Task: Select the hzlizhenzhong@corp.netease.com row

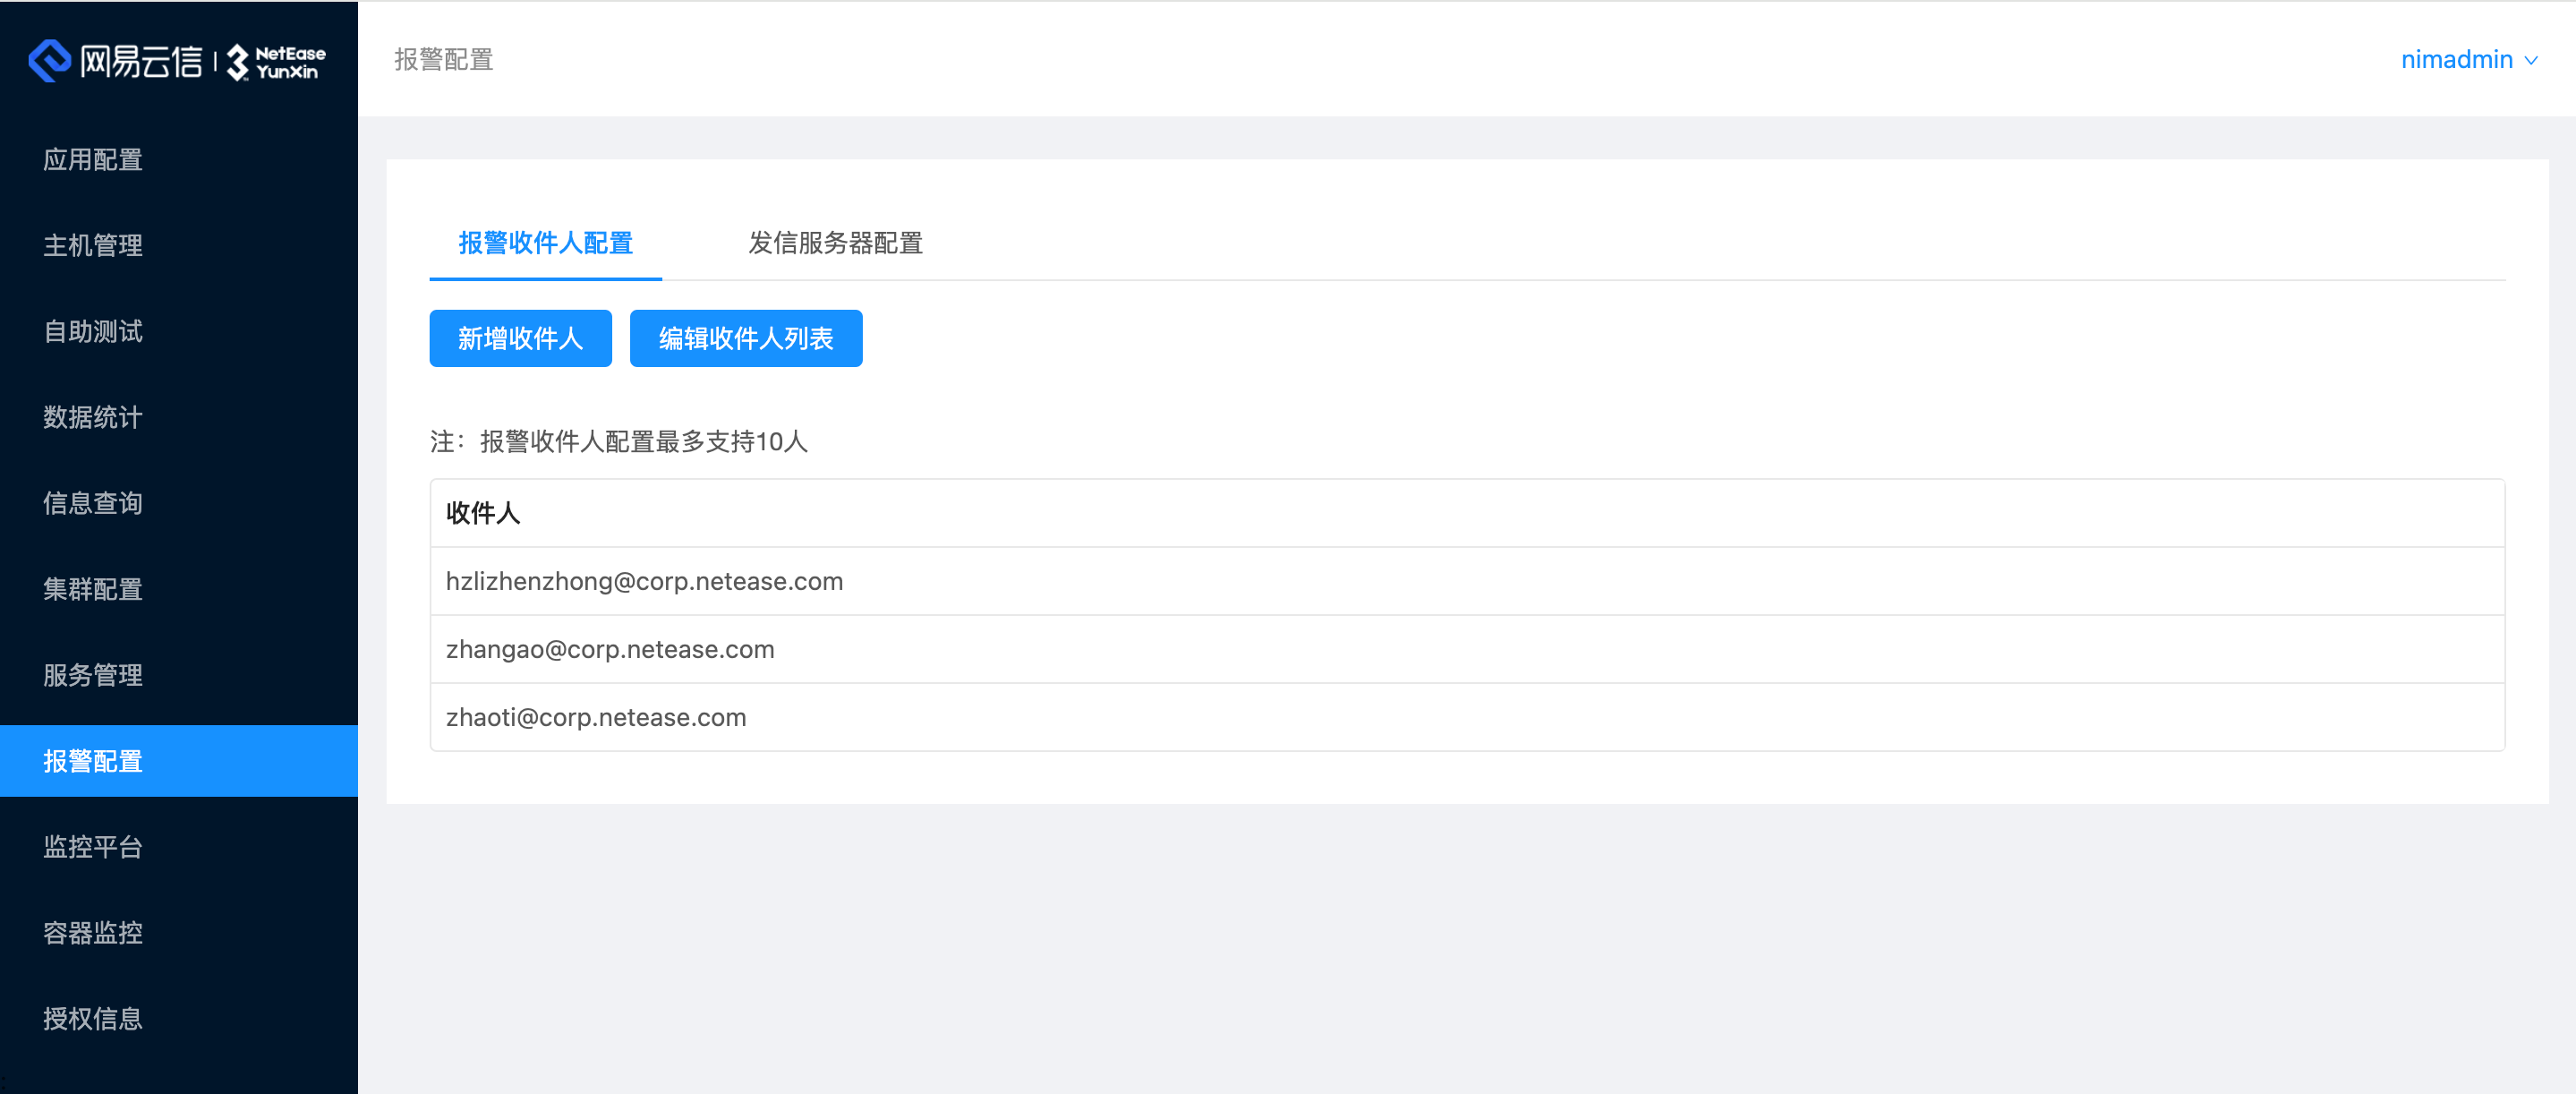Action: coord(644,581)
